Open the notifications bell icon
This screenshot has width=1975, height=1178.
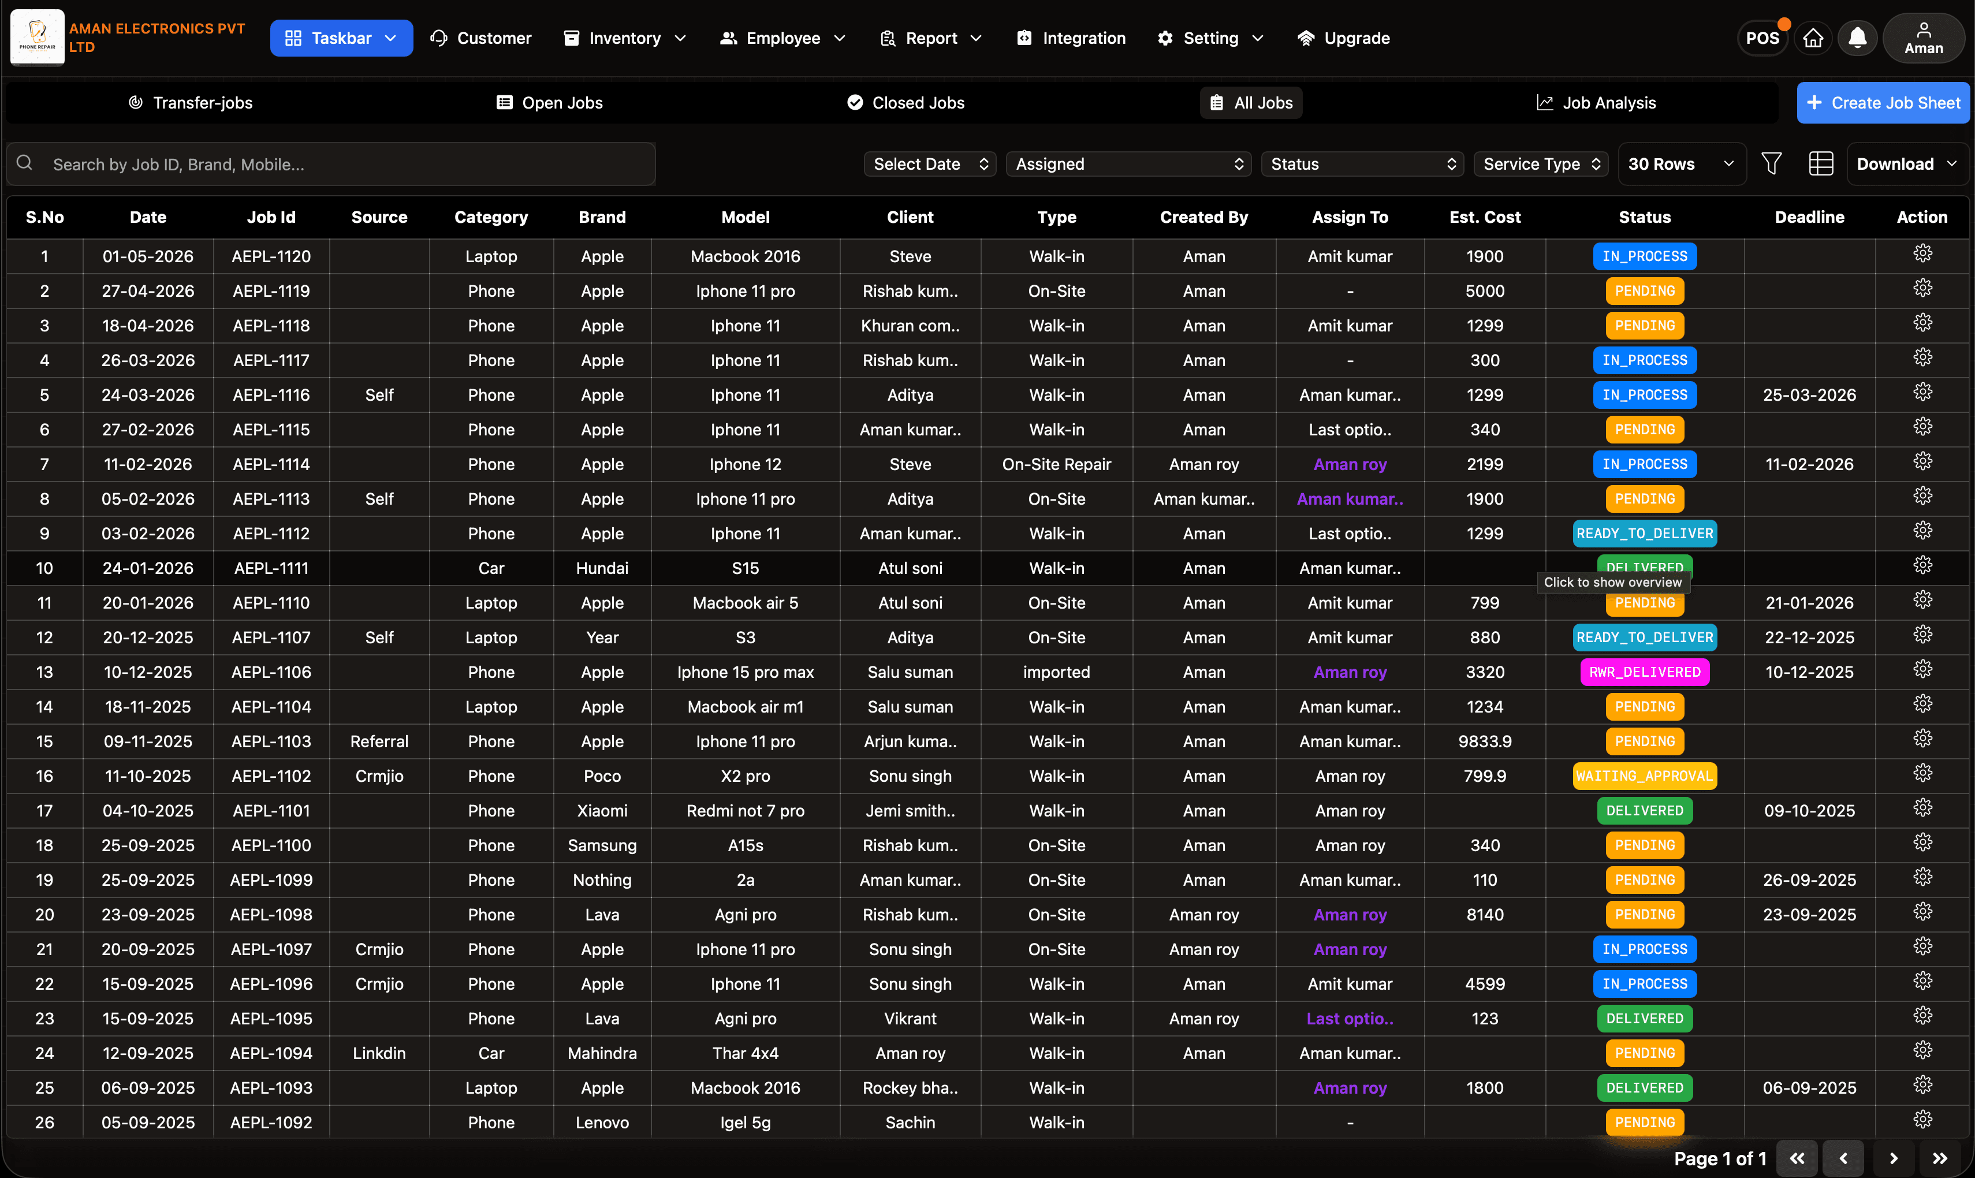pyautogui.click(x=1857, y=38)
